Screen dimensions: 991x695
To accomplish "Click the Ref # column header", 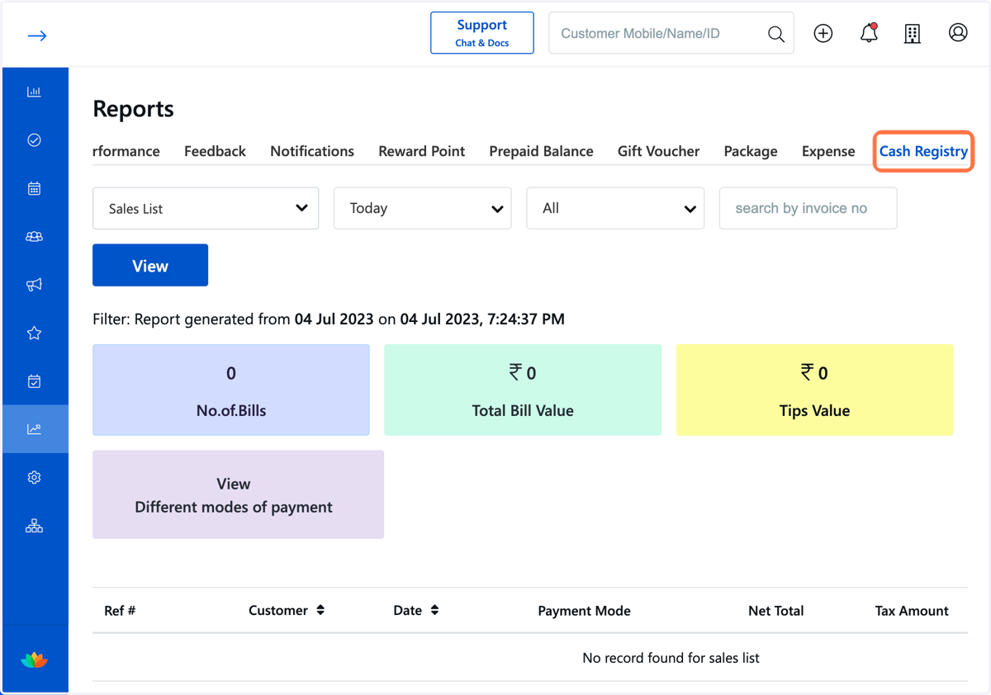I will coord(120,611).
